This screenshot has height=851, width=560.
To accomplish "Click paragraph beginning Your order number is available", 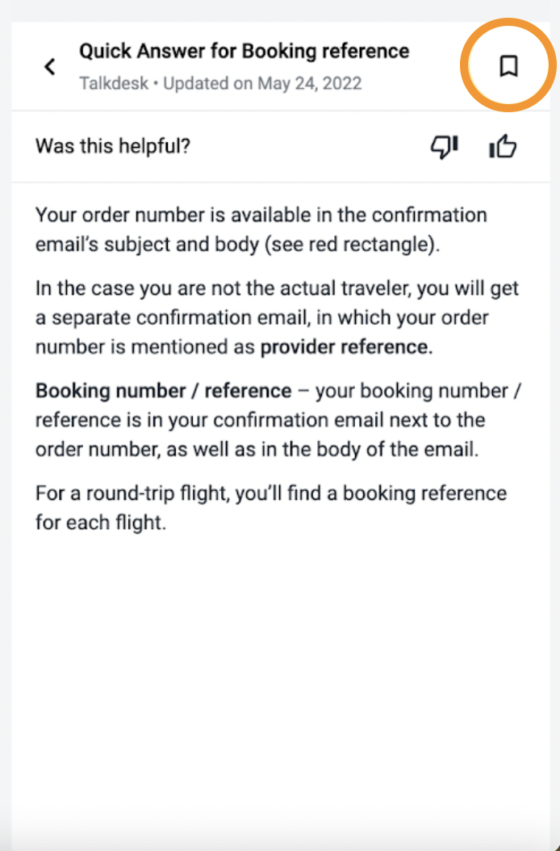I will coord(261,229).
